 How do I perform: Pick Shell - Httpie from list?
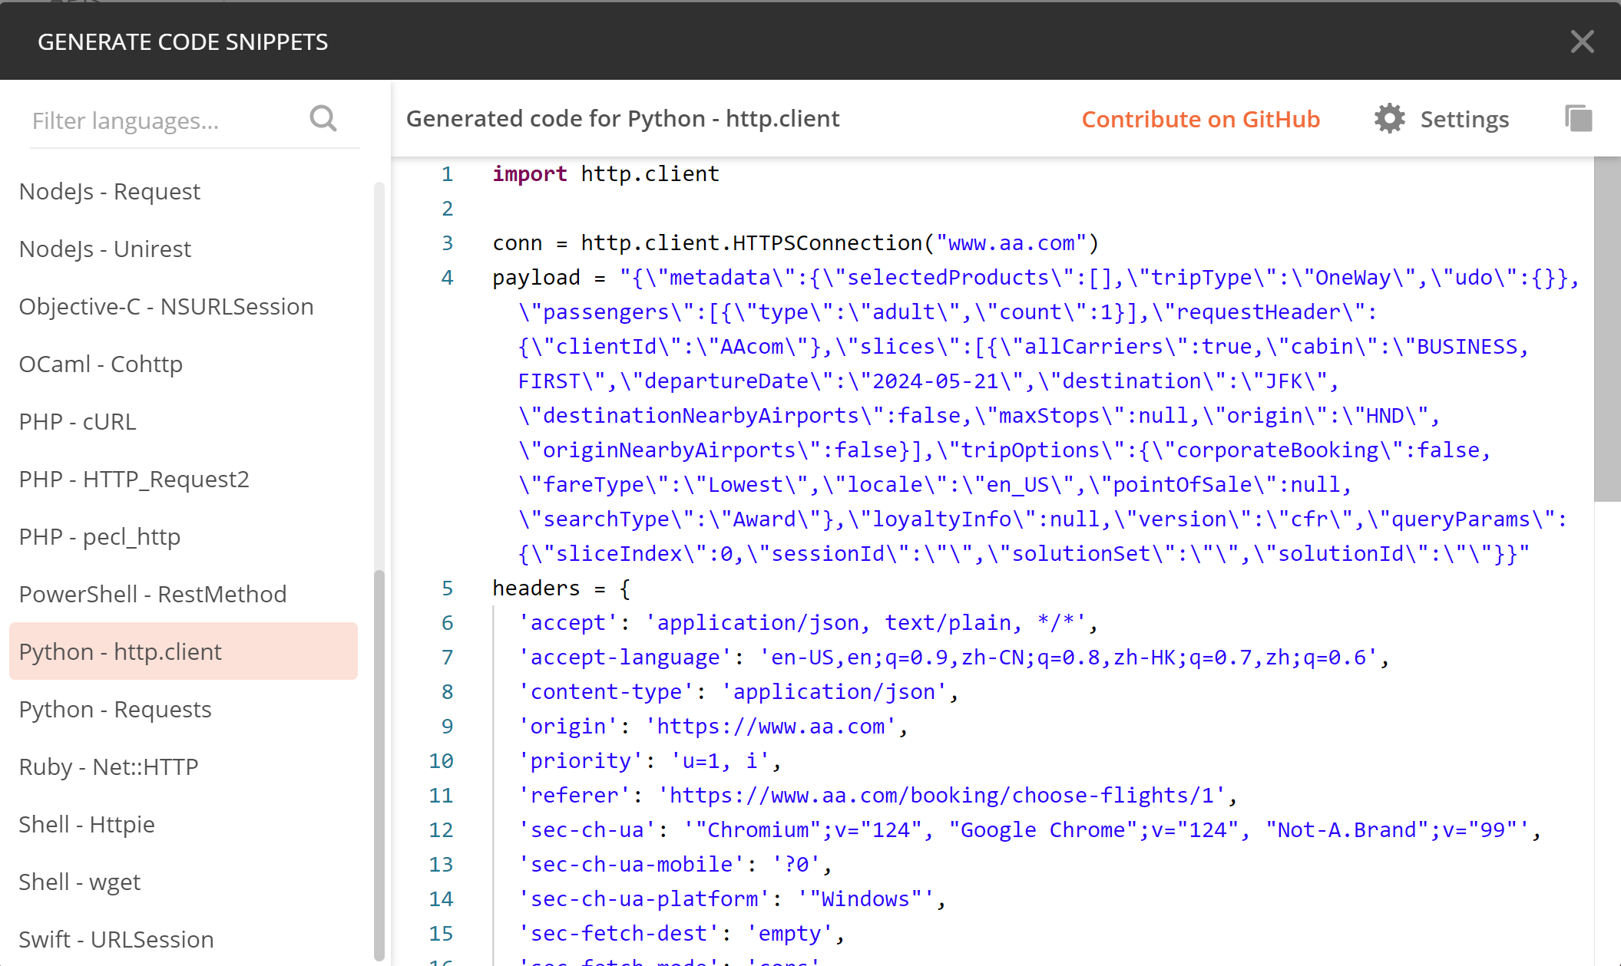click(184, 824)
